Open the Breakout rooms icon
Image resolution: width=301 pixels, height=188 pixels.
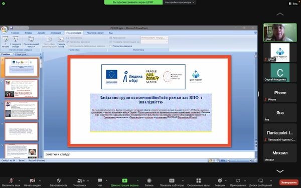pyautogui.click(x=199, y=180)
